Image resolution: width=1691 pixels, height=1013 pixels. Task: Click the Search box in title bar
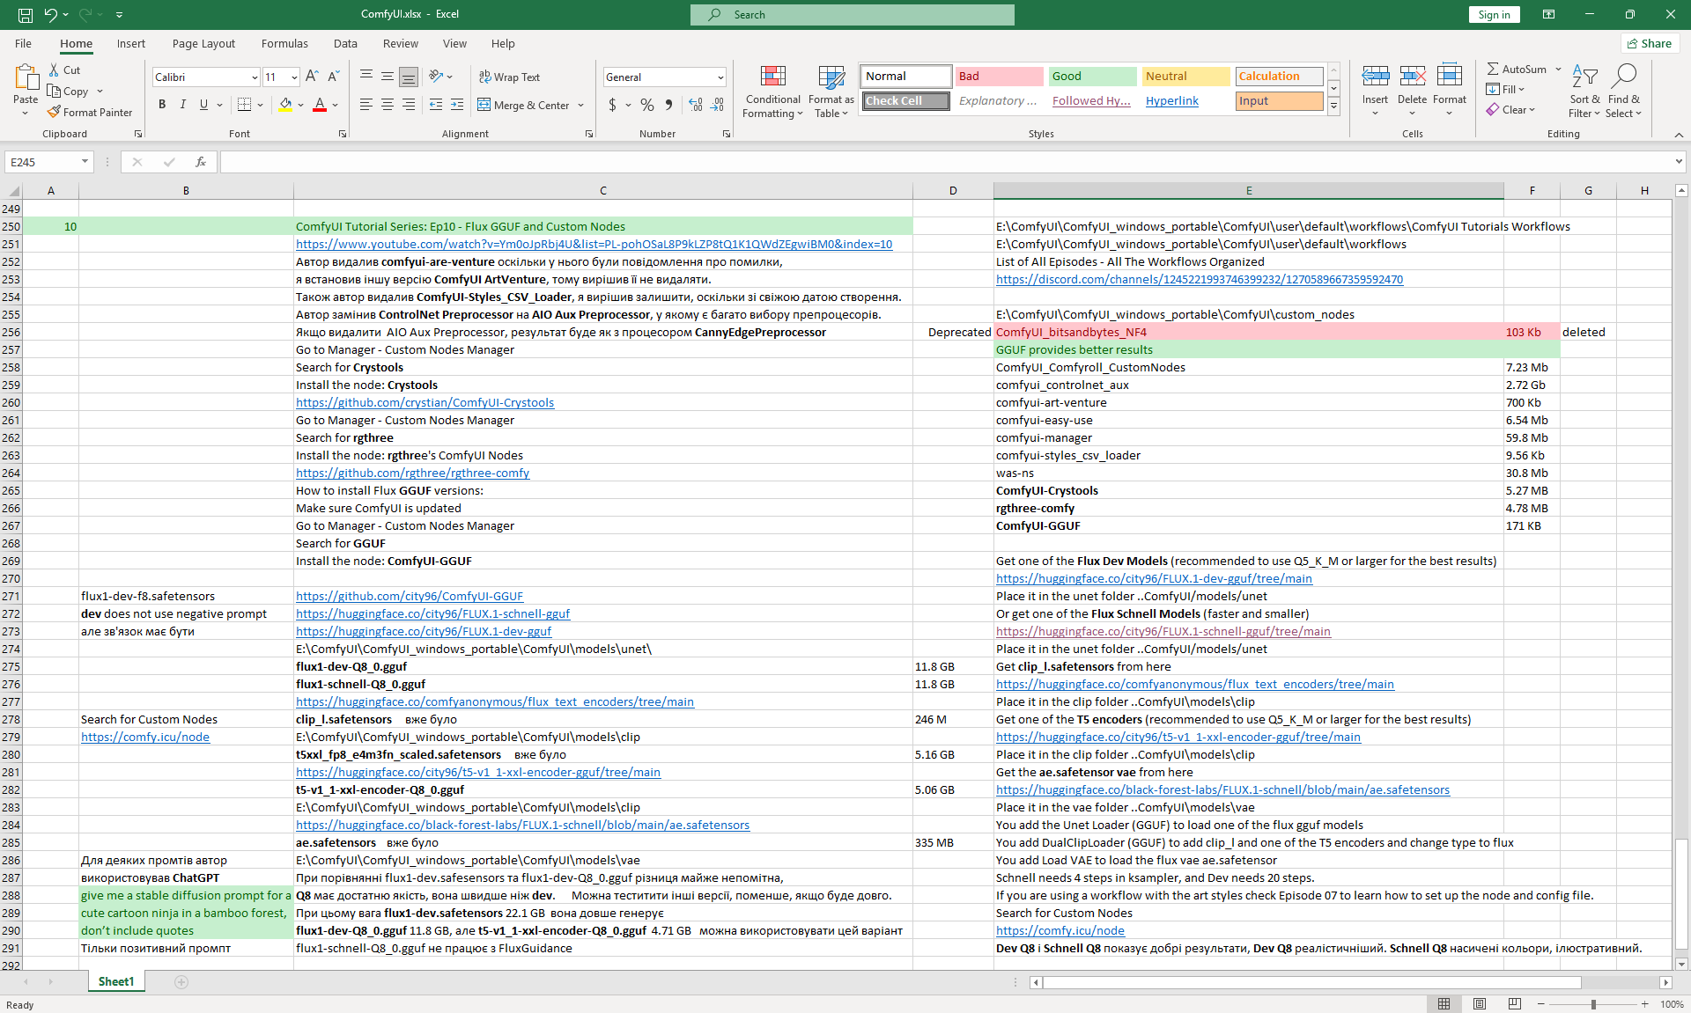[852, 14]
